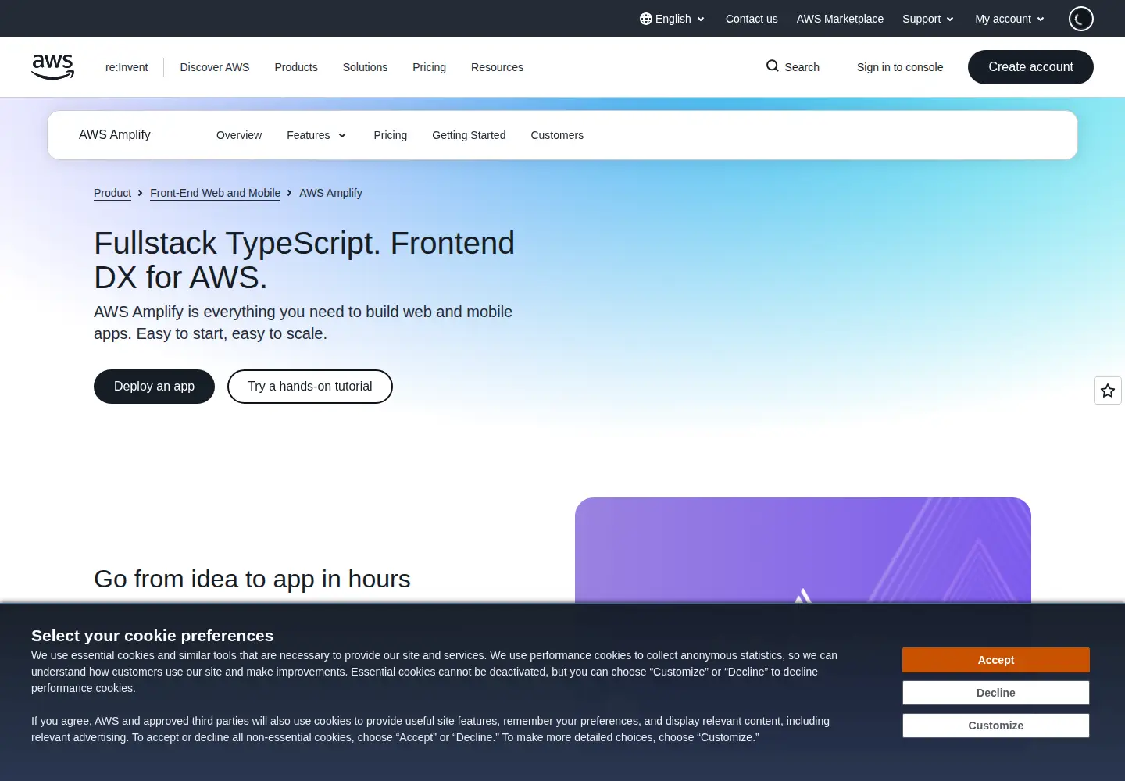This screenshot has width=1125, height=781.
Task: Customize cookie preferences
Action: tap(996, 726)
